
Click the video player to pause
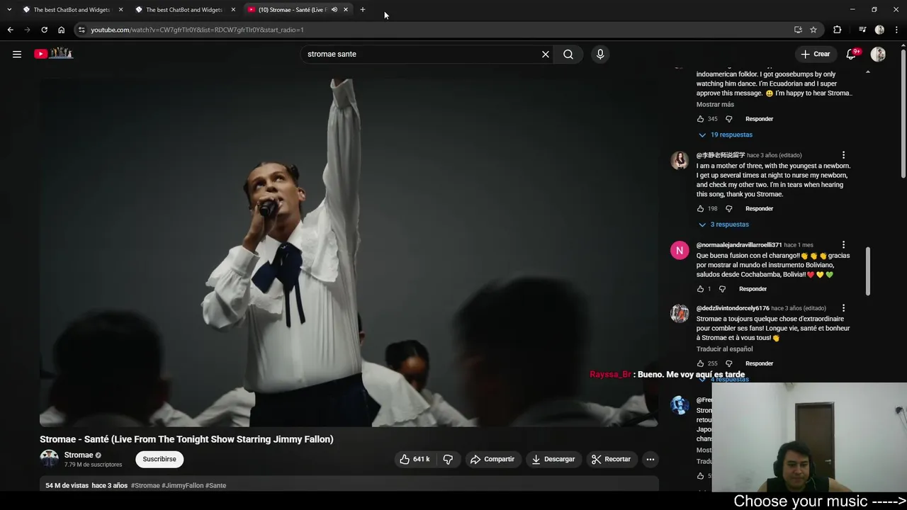point(349,253)
